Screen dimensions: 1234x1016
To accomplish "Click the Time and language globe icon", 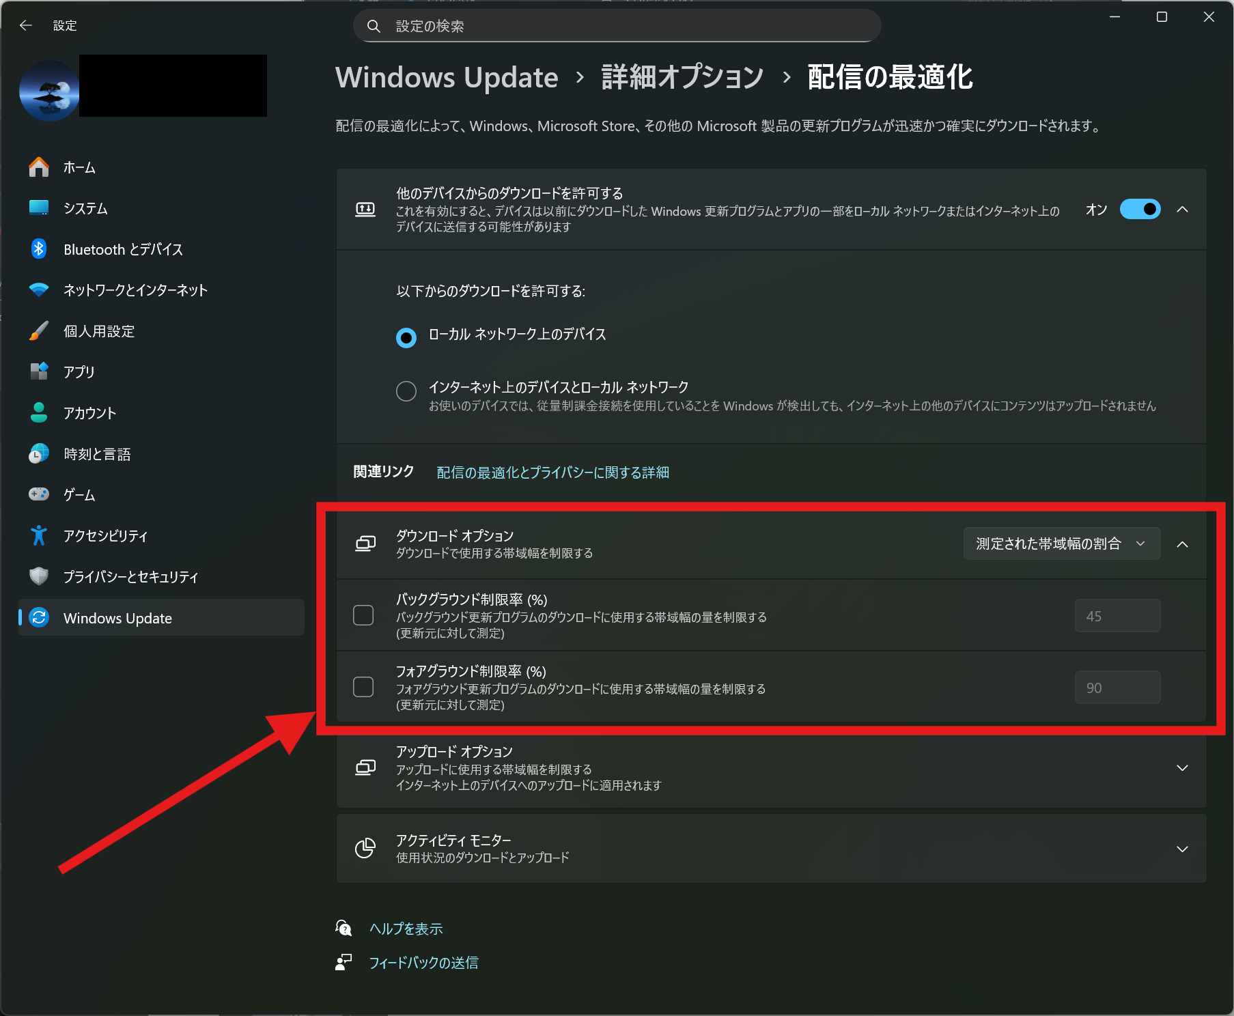I will (39, 454).
